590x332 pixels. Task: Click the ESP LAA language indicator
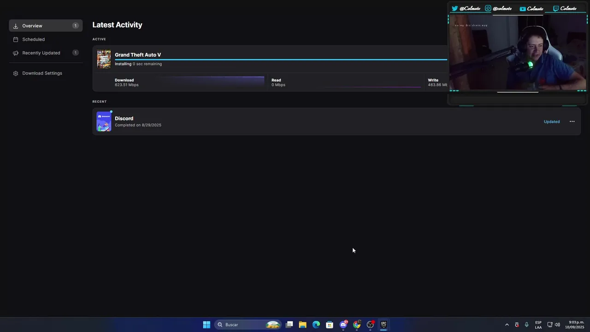coord(538,325)
